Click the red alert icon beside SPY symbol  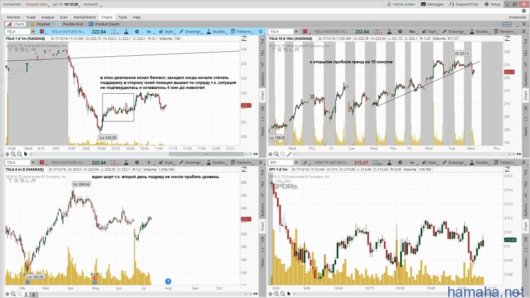304,163
